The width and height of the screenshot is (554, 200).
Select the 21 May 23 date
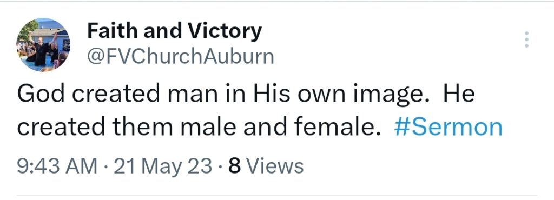coord(163,166)
